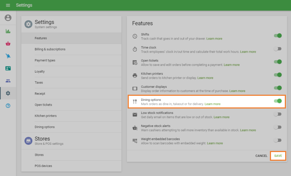Open Learn more link for Kitchen printers
Image resolution: width=291 pixels, height=176 pixels.
click(x=205, y=78)
